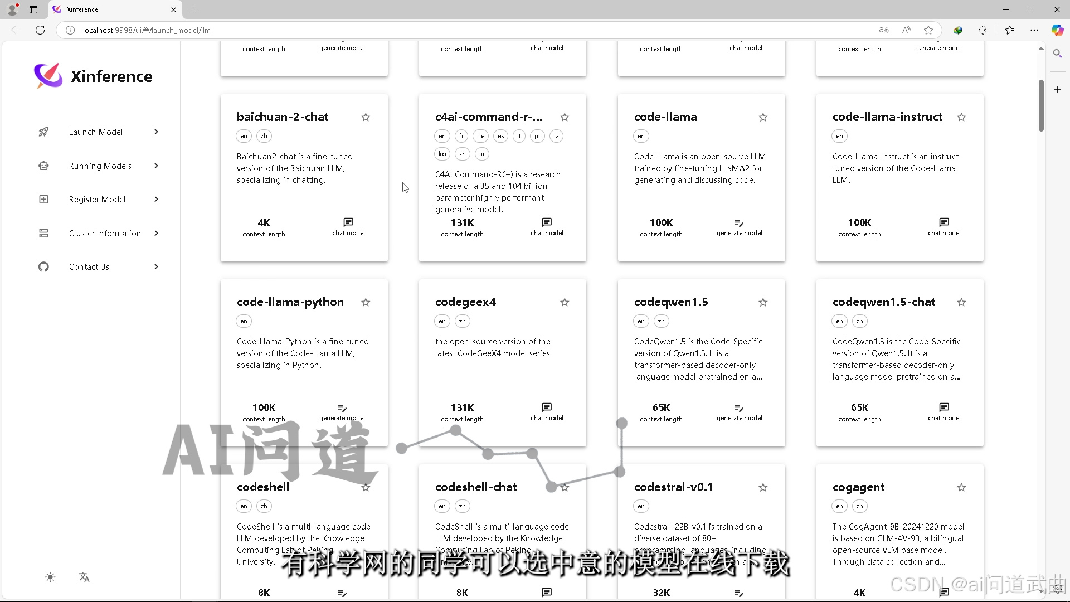Open the Running Models menu item

(x=100, y=166)
